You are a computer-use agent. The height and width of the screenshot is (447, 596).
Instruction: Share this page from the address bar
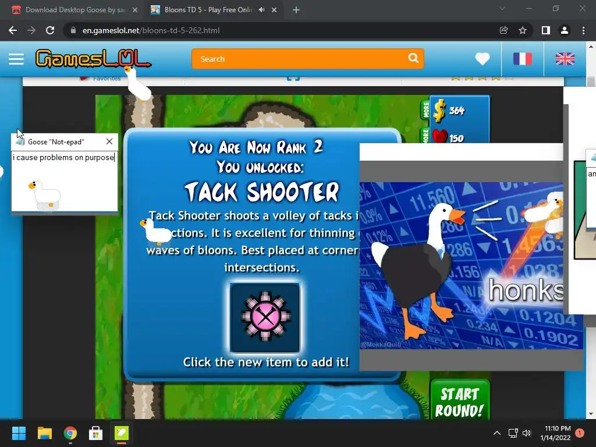pyautogui.click(x=503, y=30)
